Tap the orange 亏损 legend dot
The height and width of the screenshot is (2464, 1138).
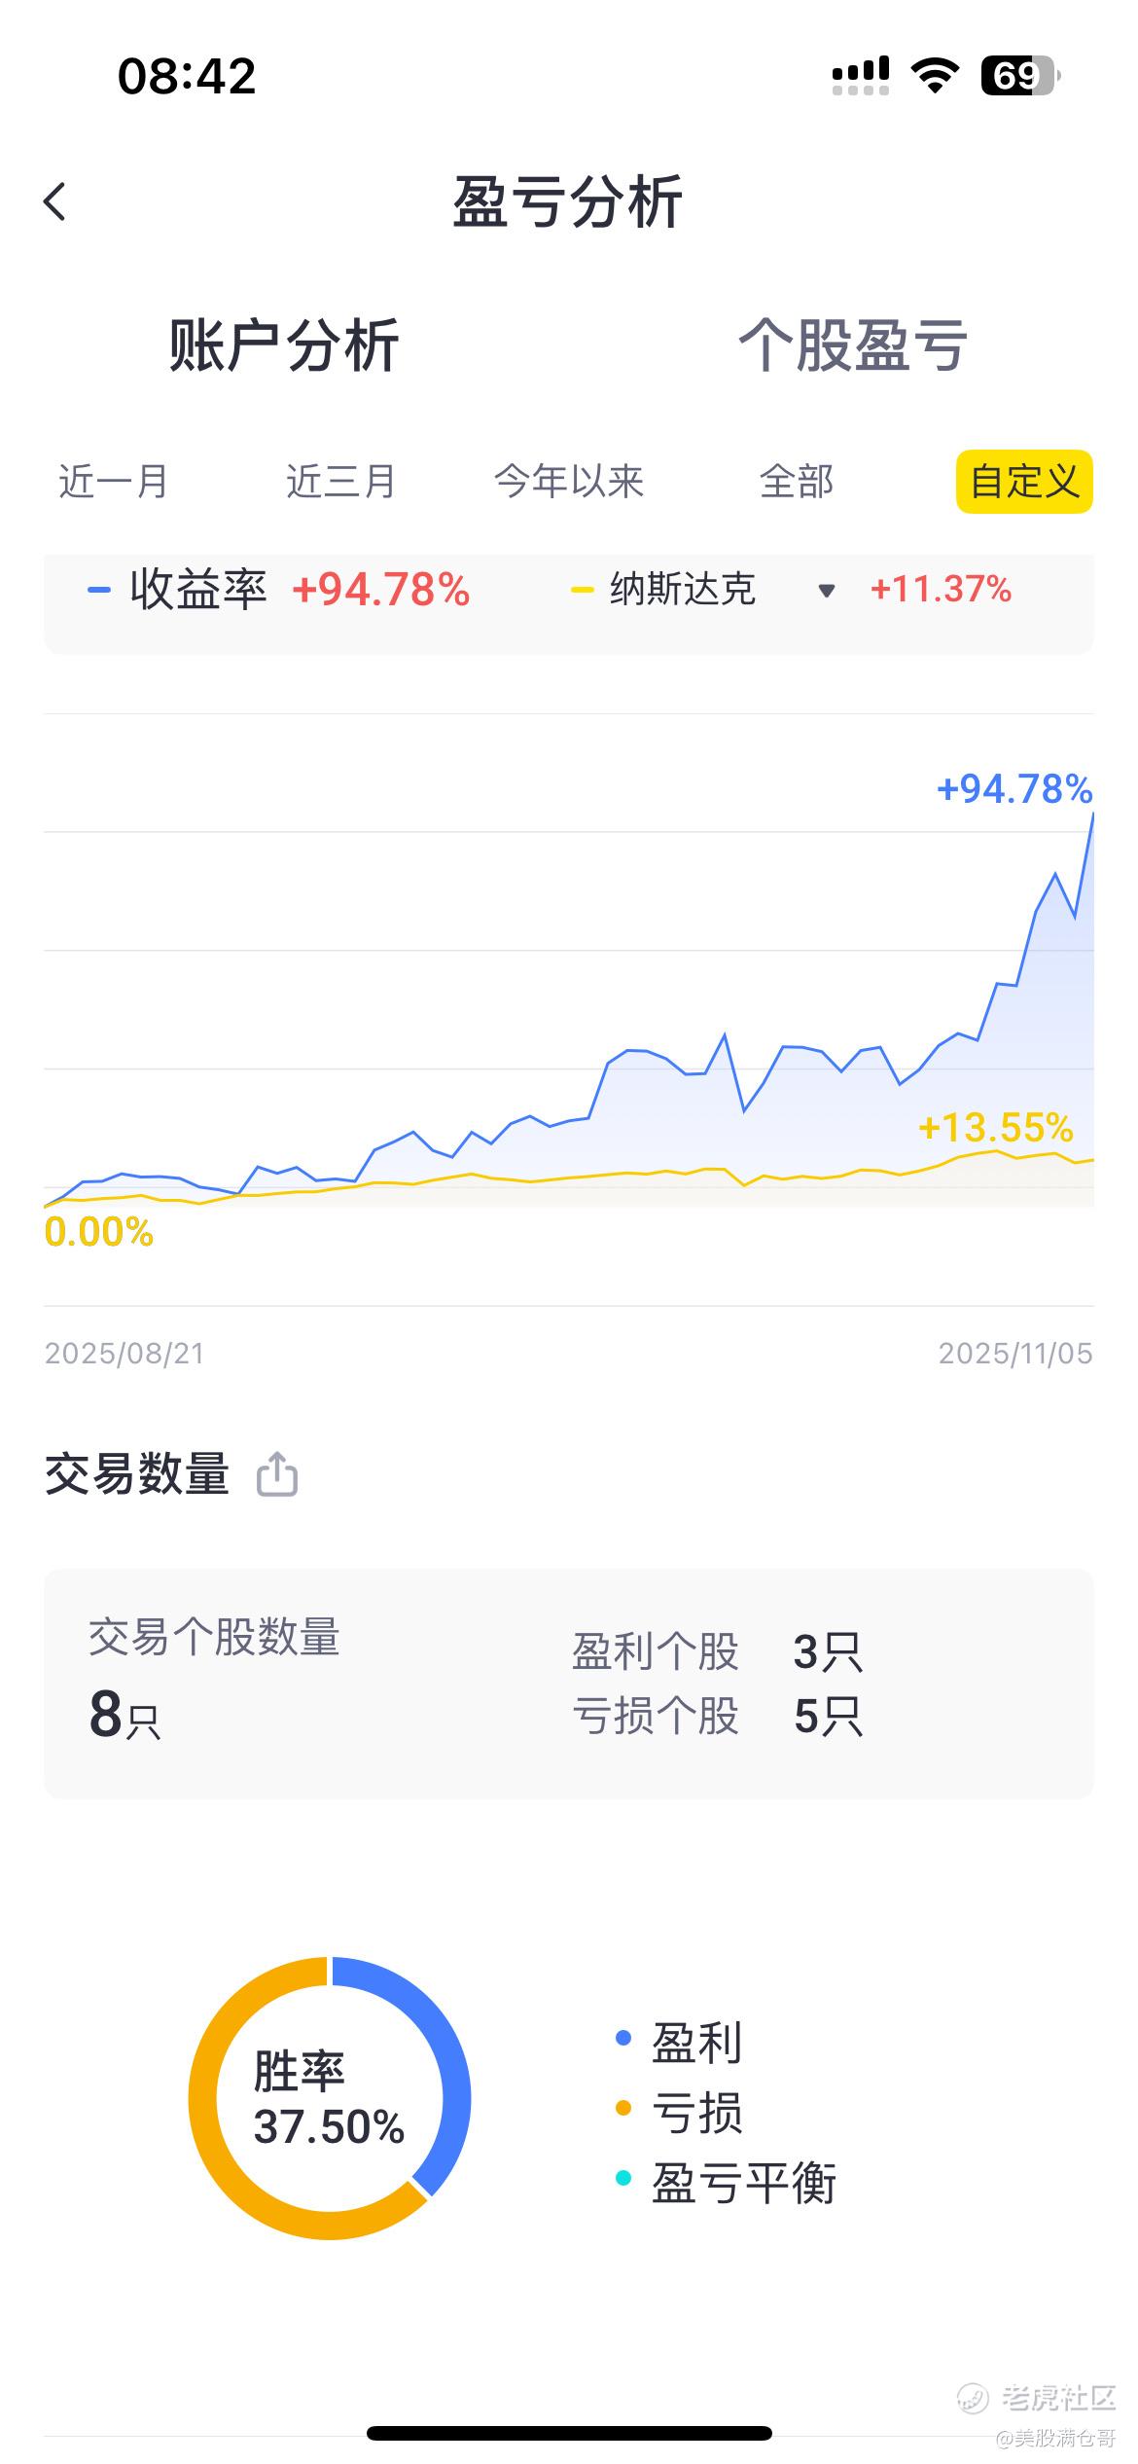click(x=624, y=2108)
